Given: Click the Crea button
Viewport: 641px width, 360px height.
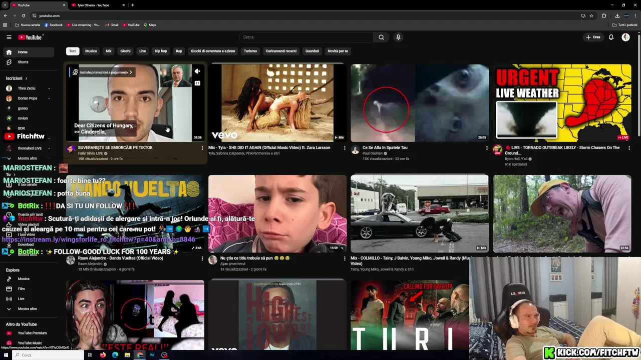Looking at the screenshot, I should (593, 37).
